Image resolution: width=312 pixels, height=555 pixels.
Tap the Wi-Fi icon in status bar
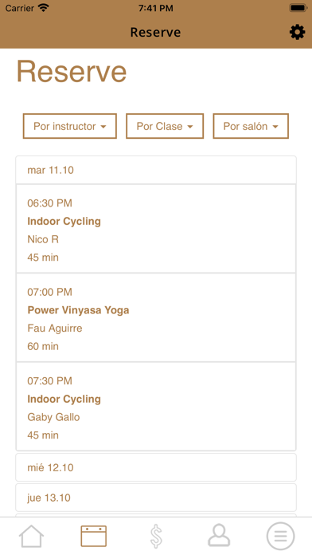(x=44, y=8)
